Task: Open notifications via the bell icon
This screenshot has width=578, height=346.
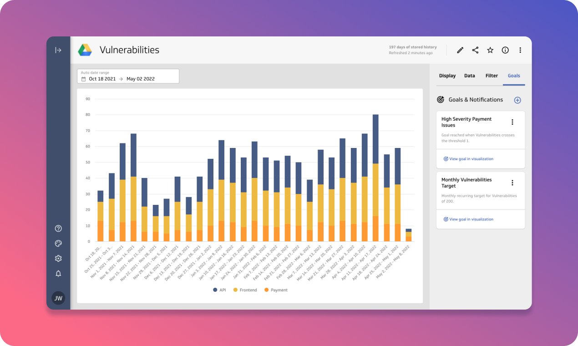Action: tap(58, 274)
